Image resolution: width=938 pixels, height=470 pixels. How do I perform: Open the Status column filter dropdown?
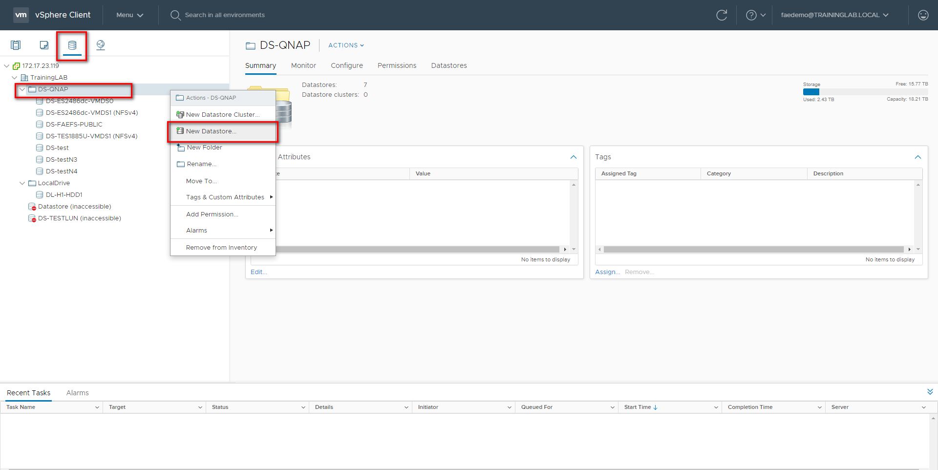(303, 407)
